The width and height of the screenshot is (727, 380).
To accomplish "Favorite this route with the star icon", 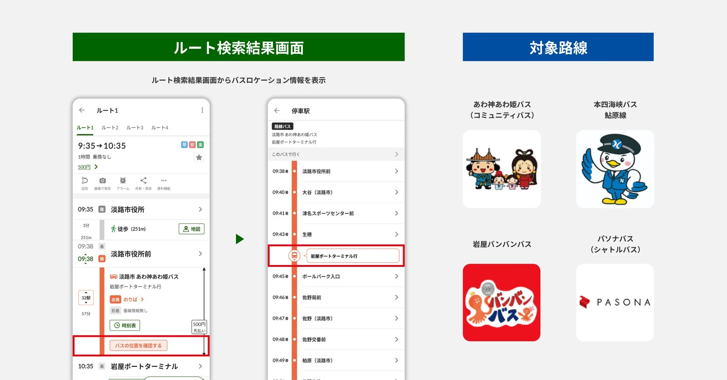I will coord(199,157).
